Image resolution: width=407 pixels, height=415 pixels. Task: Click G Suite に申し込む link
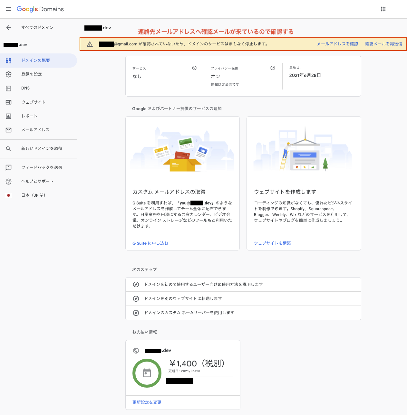[150, 243]
